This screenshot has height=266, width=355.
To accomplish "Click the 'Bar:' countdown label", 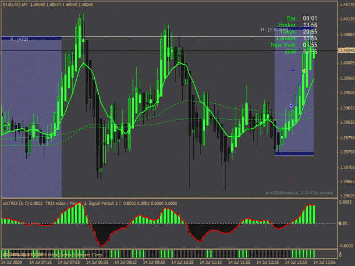I will point(291,18).
